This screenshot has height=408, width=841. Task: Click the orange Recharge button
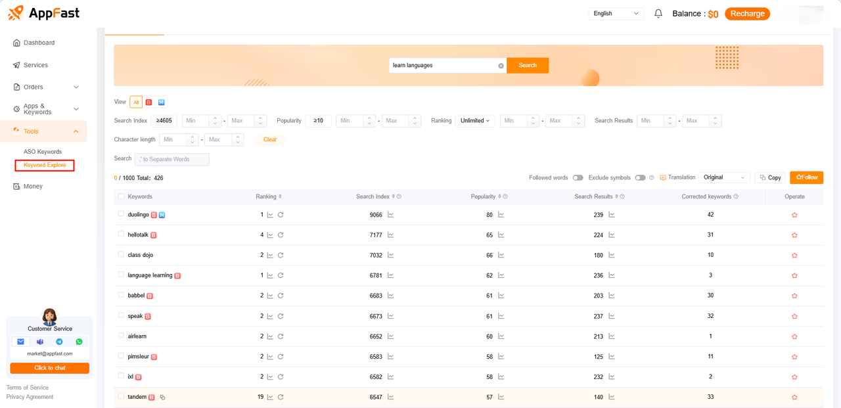click(747, 14)
